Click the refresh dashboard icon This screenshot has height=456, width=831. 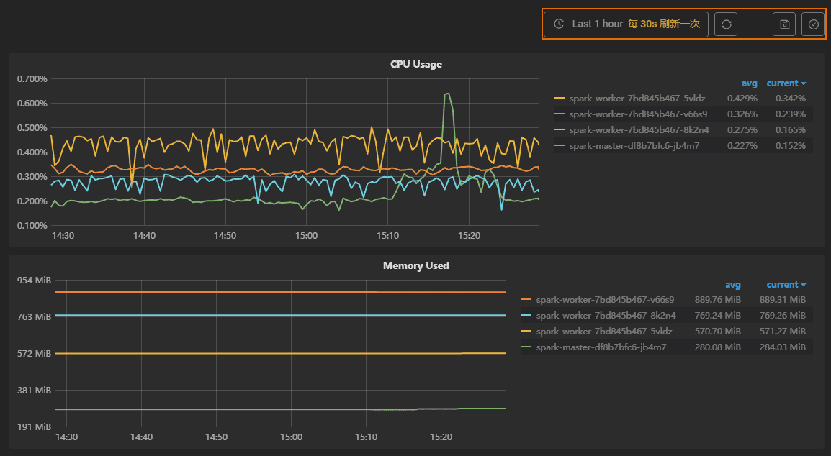pyautogui.click(x=726, y=24)
